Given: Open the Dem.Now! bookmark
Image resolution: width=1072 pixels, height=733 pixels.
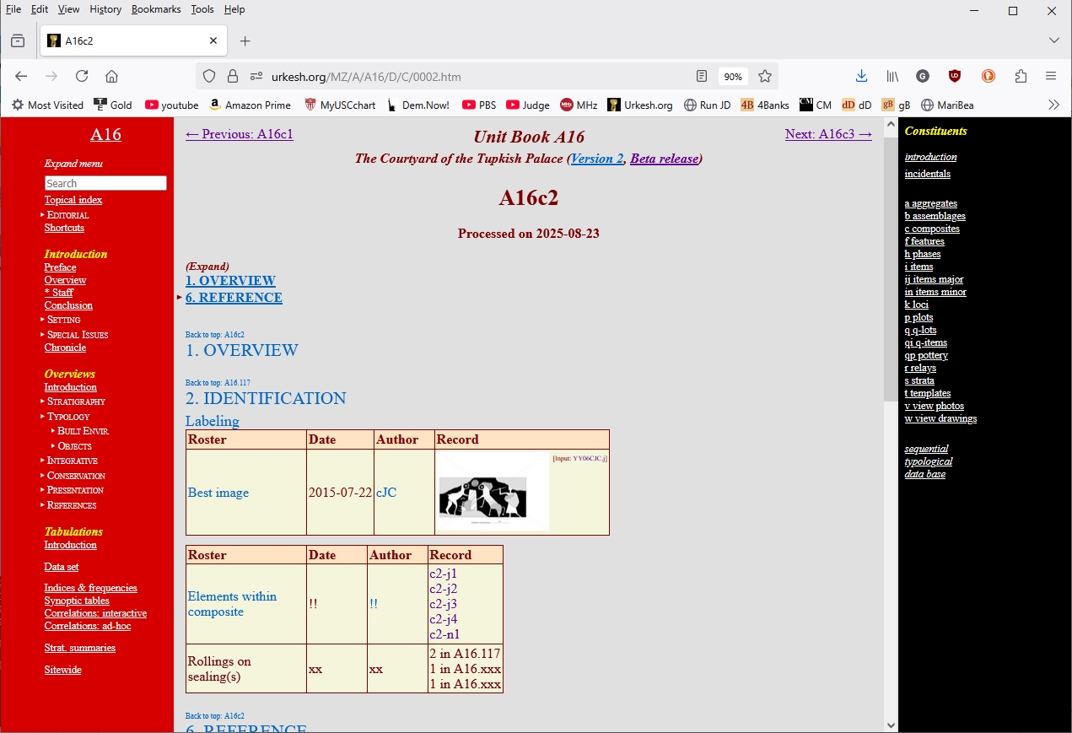Looking at the screenshot, I should pyautogui.click(x=418, y=105).
